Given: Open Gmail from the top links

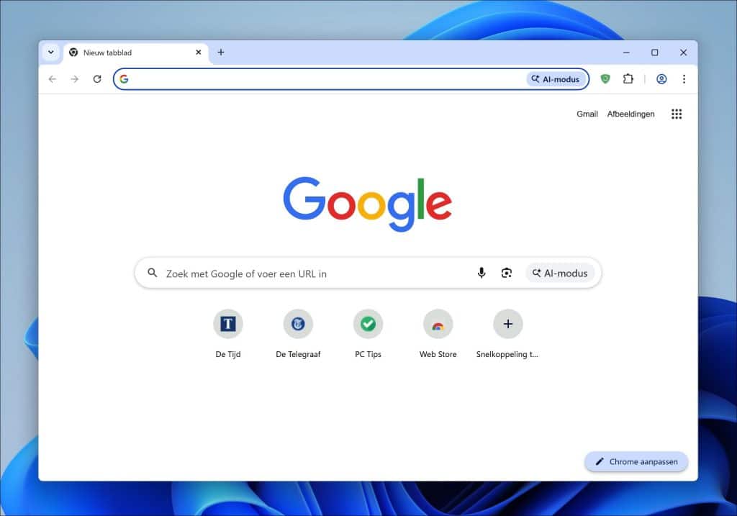Looking at the screenshot, I should (x=587, y=114).
